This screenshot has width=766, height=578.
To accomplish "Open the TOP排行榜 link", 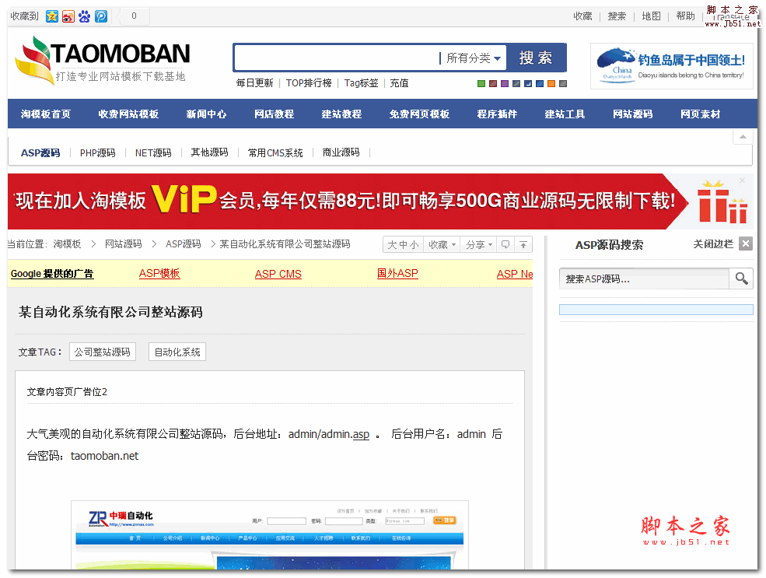I will [x=309, y=83].
